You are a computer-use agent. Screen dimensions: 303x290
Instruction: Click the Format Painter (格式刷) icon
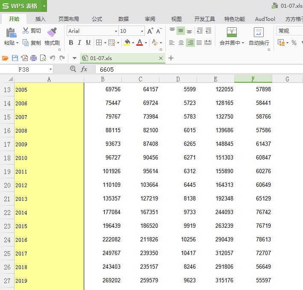tap(52, 32)
